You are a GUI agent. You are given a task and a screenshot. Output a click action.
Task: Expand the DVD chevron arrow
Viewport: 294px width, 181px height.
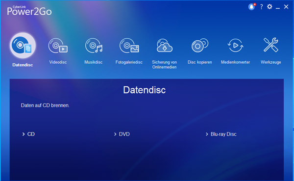tap(115, 134)
